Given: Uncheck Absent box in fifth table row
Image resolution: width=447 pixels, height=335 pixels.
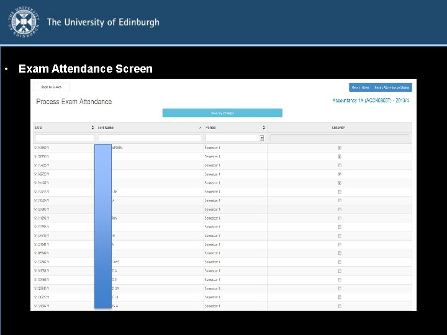Looking at the screenshot, I should point(340,183).
